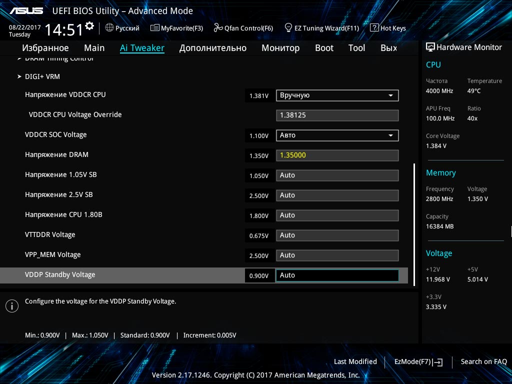Click the 49°C temperature value
Image resolution: width=512 pixels, height=384 pixels.
click(474, 91)
